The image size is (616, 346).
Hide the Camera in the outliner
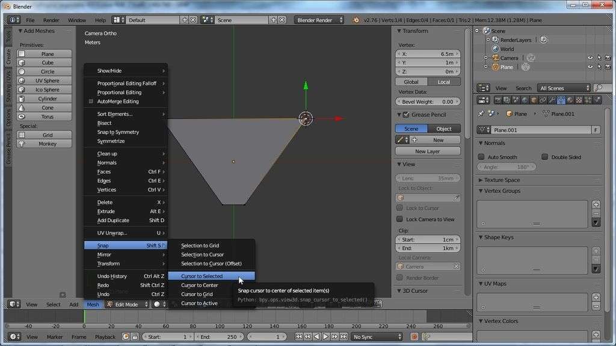[590, 58]
